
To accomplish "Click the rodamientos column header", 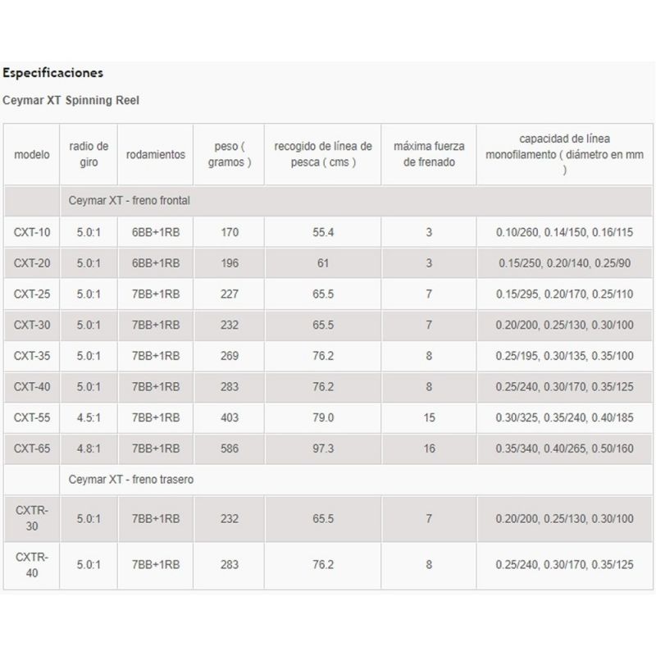I will click(x=155, y=154).
